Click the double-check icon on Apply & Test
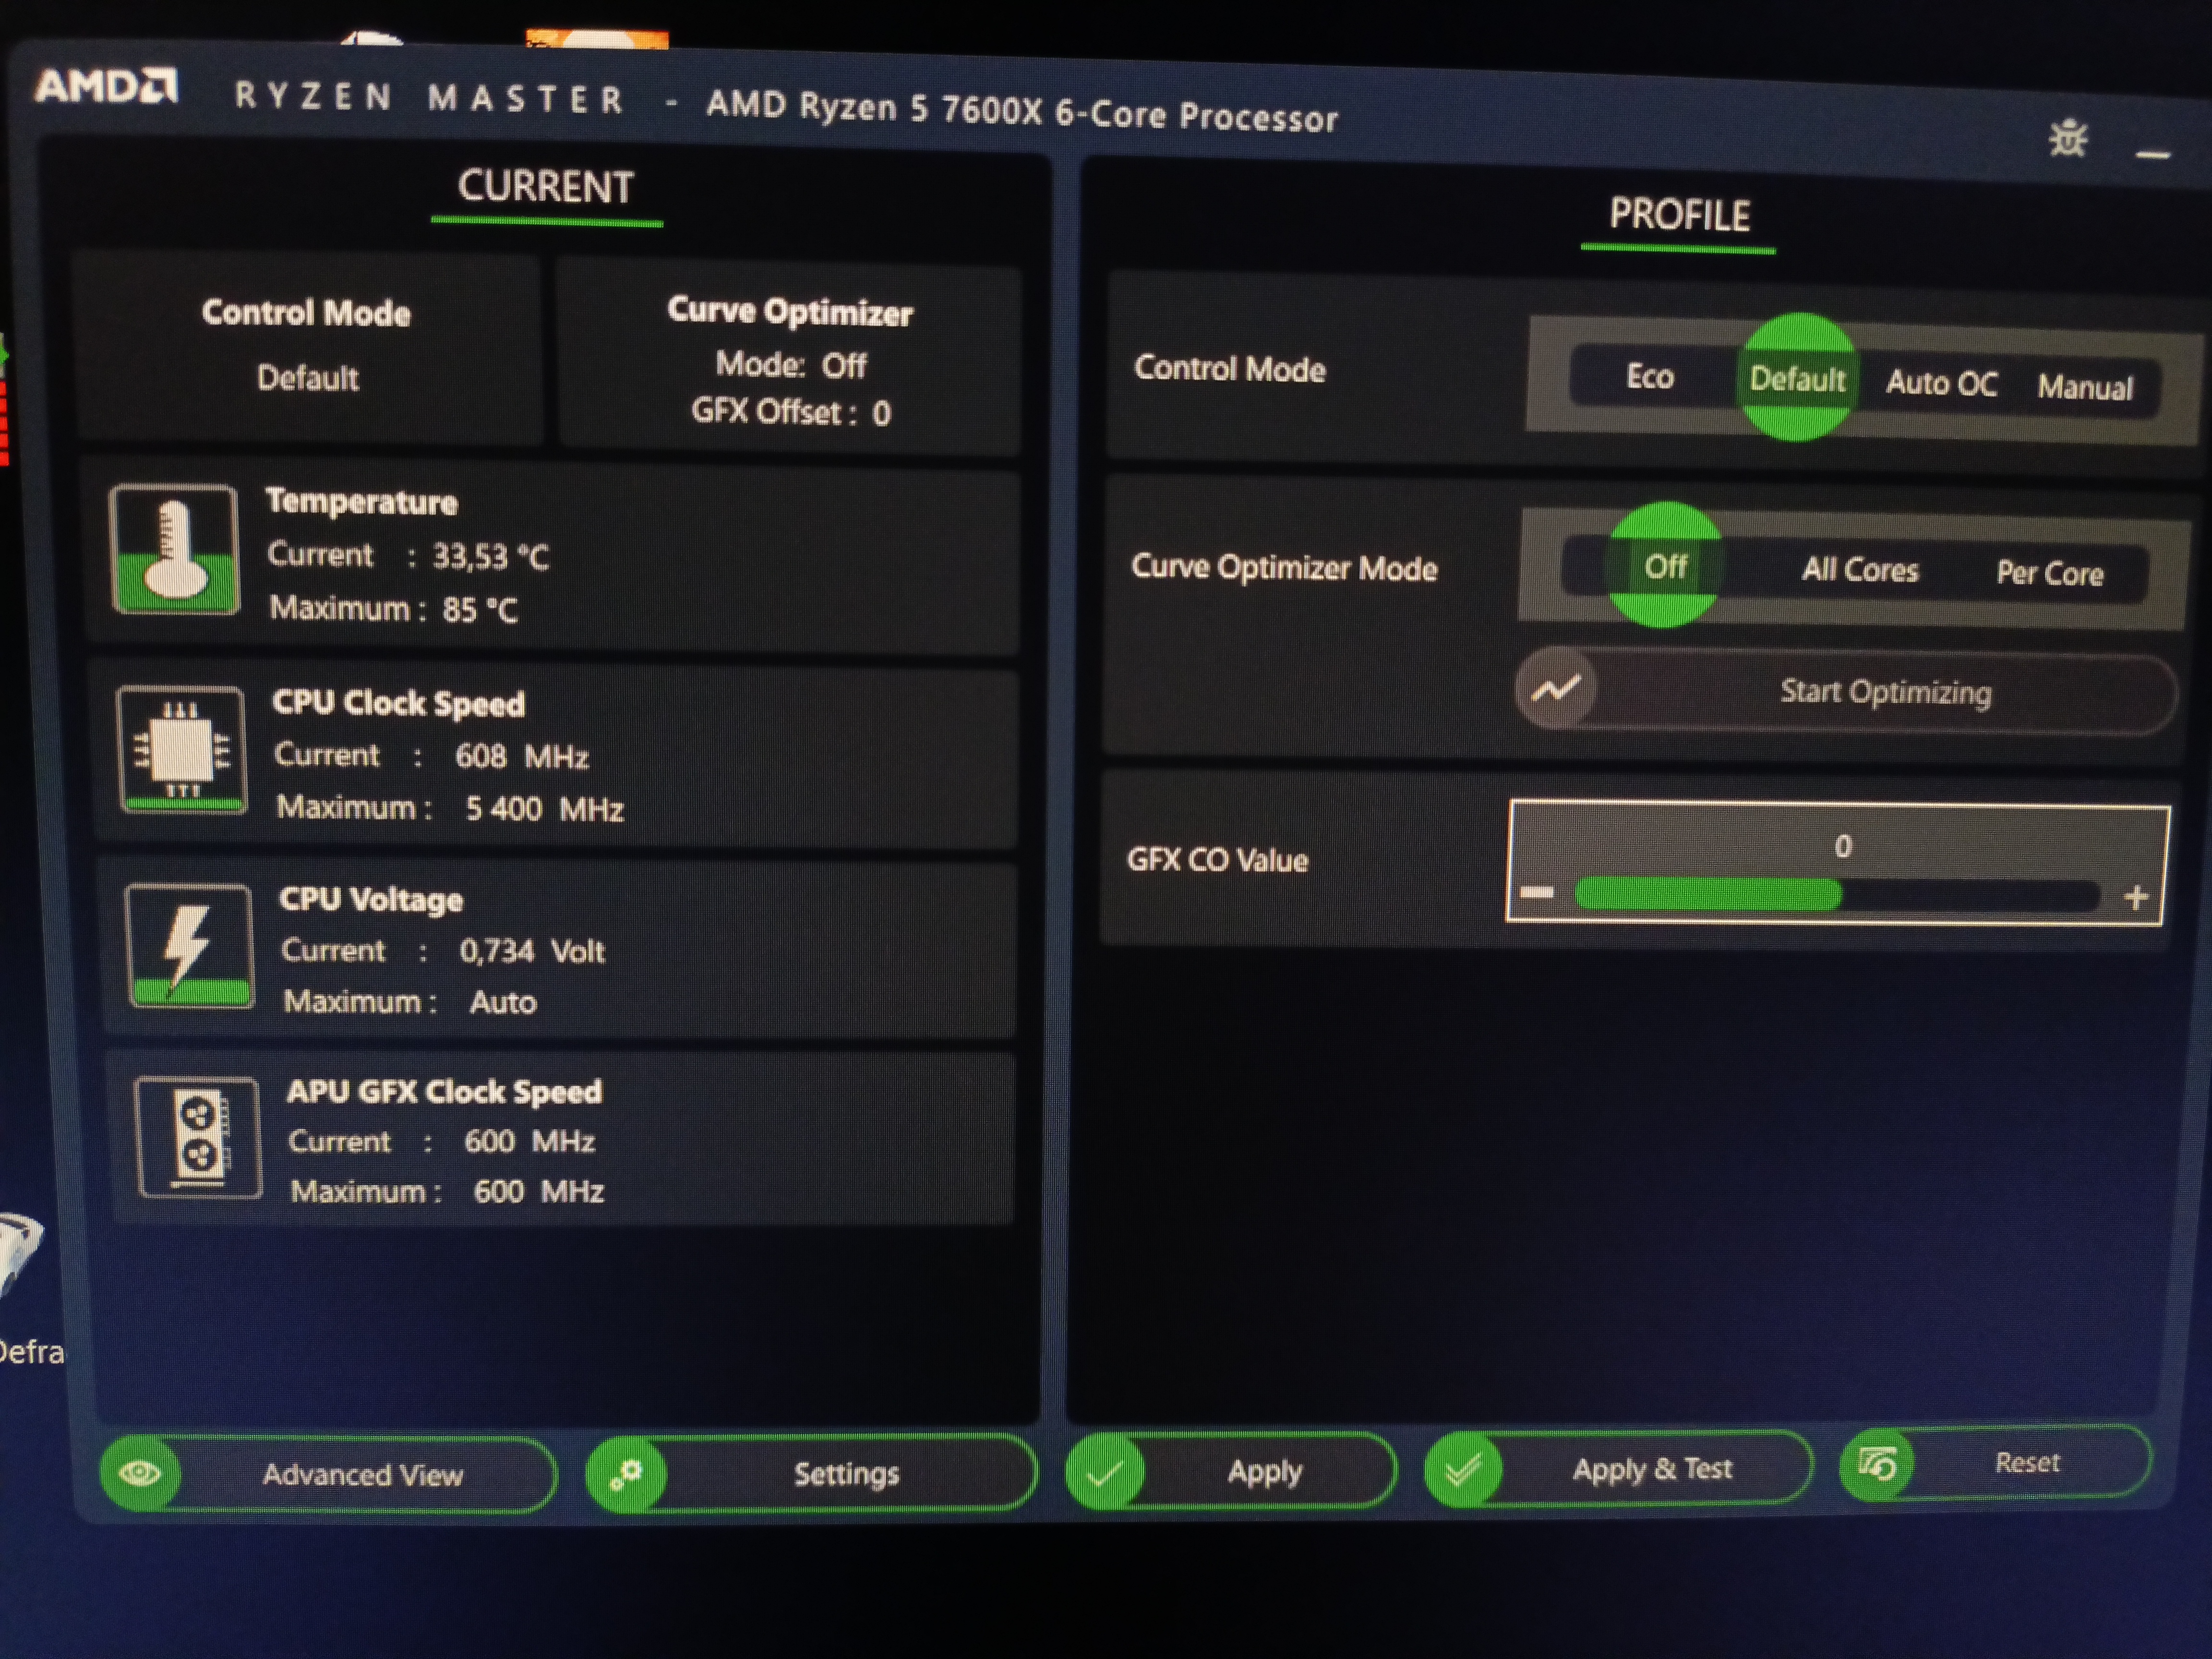This screenshot has width=2212, height=1659. pyautogui.click(x=1463, y=1469)
